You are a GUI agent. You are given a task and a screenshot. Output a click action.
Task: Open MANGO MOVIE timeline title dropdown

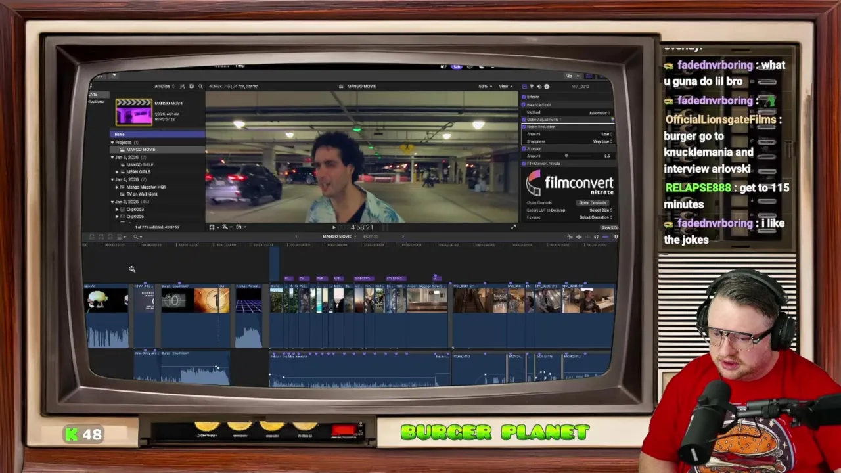[x=340, y=236]
